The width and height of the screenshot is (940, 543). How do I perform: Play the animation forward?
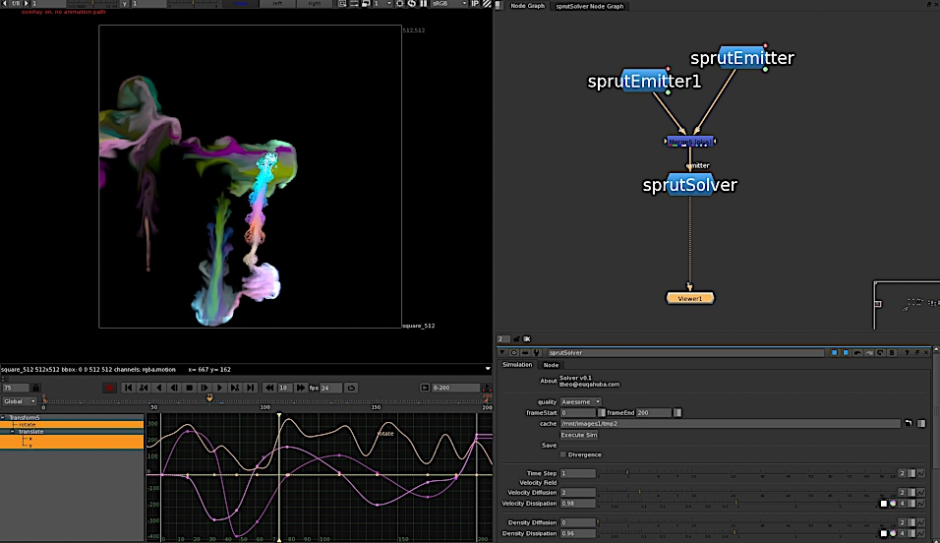[220, 388]
